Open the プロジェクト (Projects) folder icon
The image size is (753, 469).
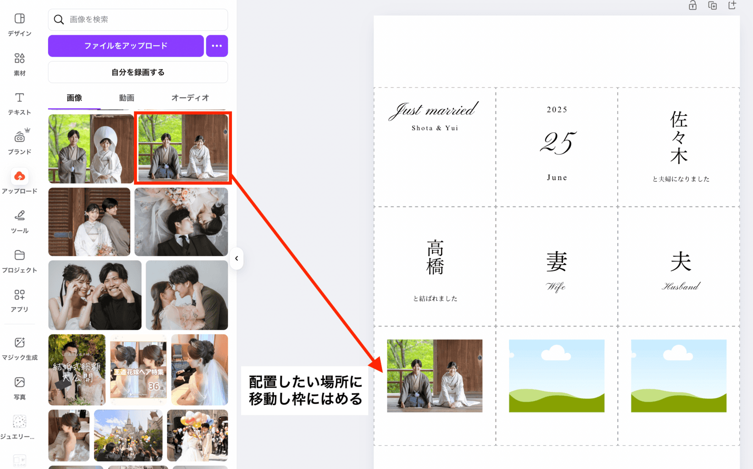pos(19,260)
